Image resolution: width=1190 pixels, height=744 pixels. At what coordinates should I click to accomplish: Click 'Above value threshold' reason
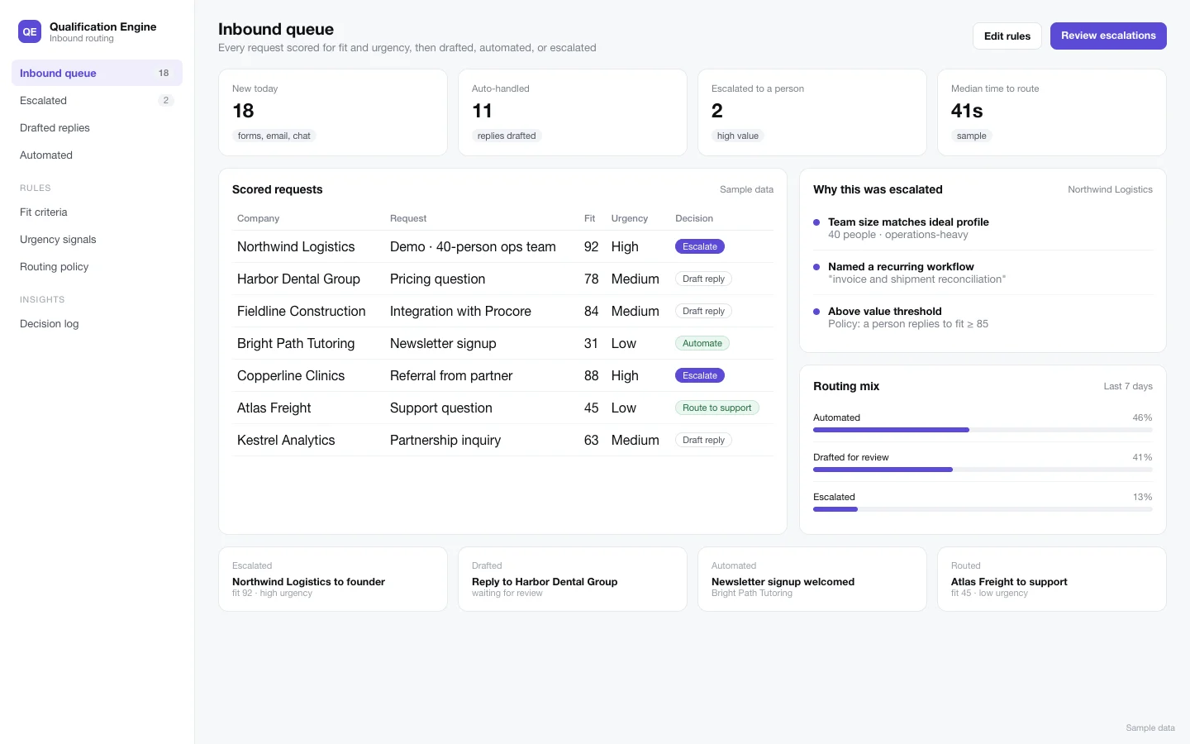click(885, 311)
